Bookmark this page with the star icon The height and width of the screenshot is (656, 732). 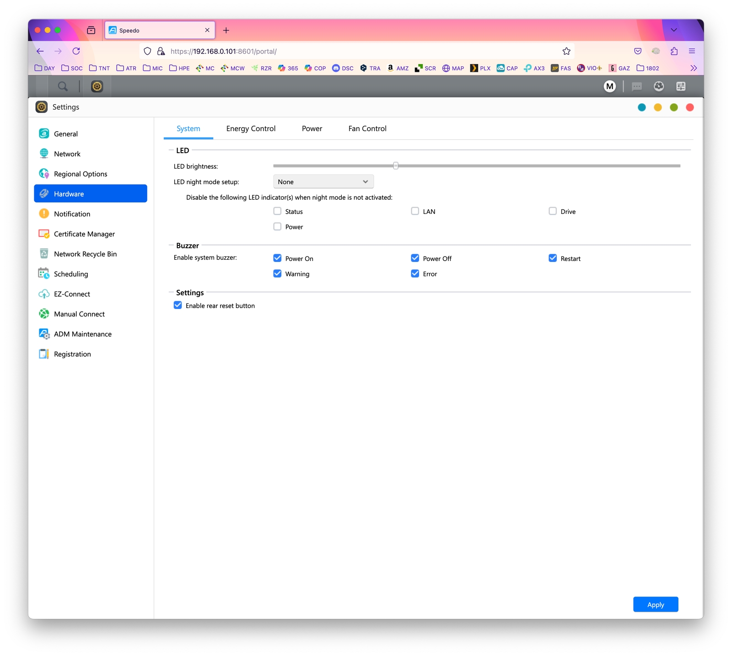(566, 51)
